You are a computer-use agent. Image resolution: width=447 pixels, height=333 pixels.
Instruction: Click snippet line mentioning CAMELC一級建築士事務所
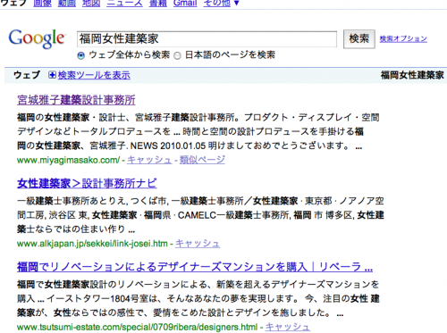[x=200, y=215]
